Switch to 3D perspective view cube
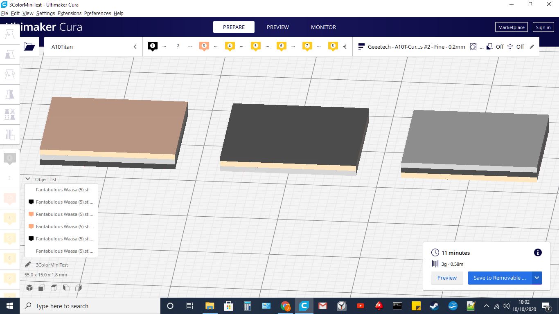559x314 pixels. [x=29, y=288]
